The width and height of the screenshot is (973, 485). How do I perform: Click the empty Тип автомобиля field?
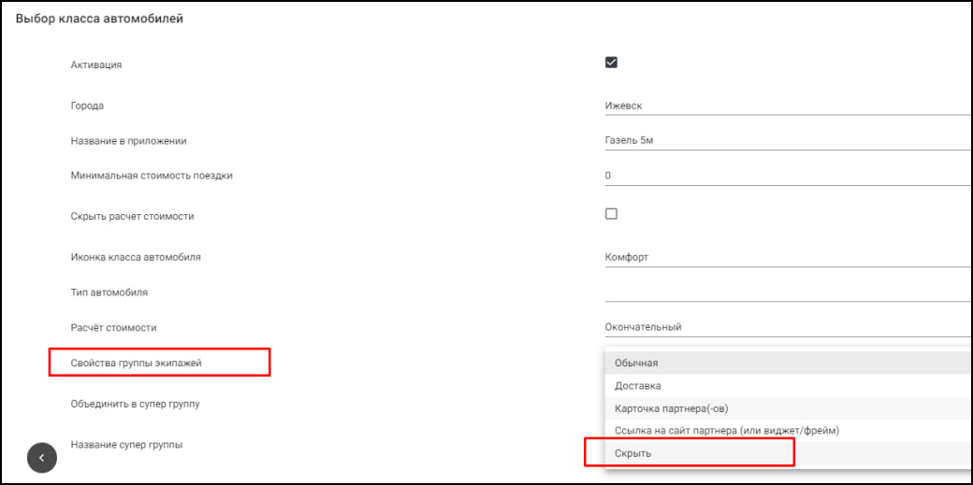click(786, 292)
